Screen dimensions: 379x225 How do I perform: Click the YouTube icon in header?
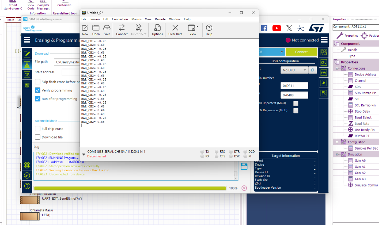(277, 28)
